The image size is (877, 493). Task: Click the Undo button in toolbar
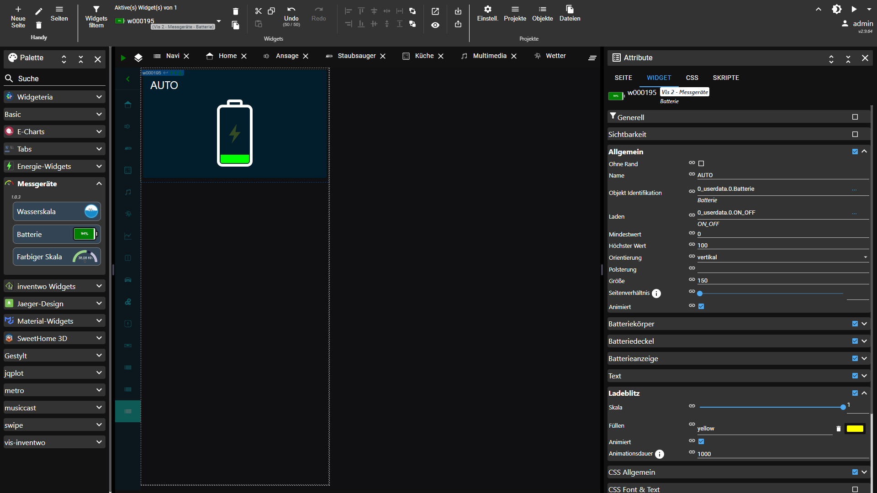click(291, 13)
